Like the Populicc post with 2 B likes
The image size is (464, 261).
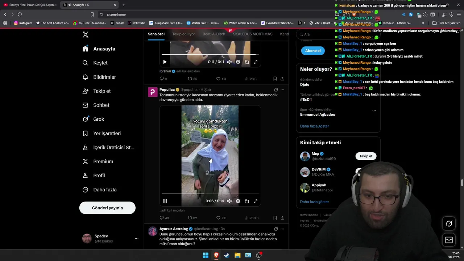coord(221,218)
